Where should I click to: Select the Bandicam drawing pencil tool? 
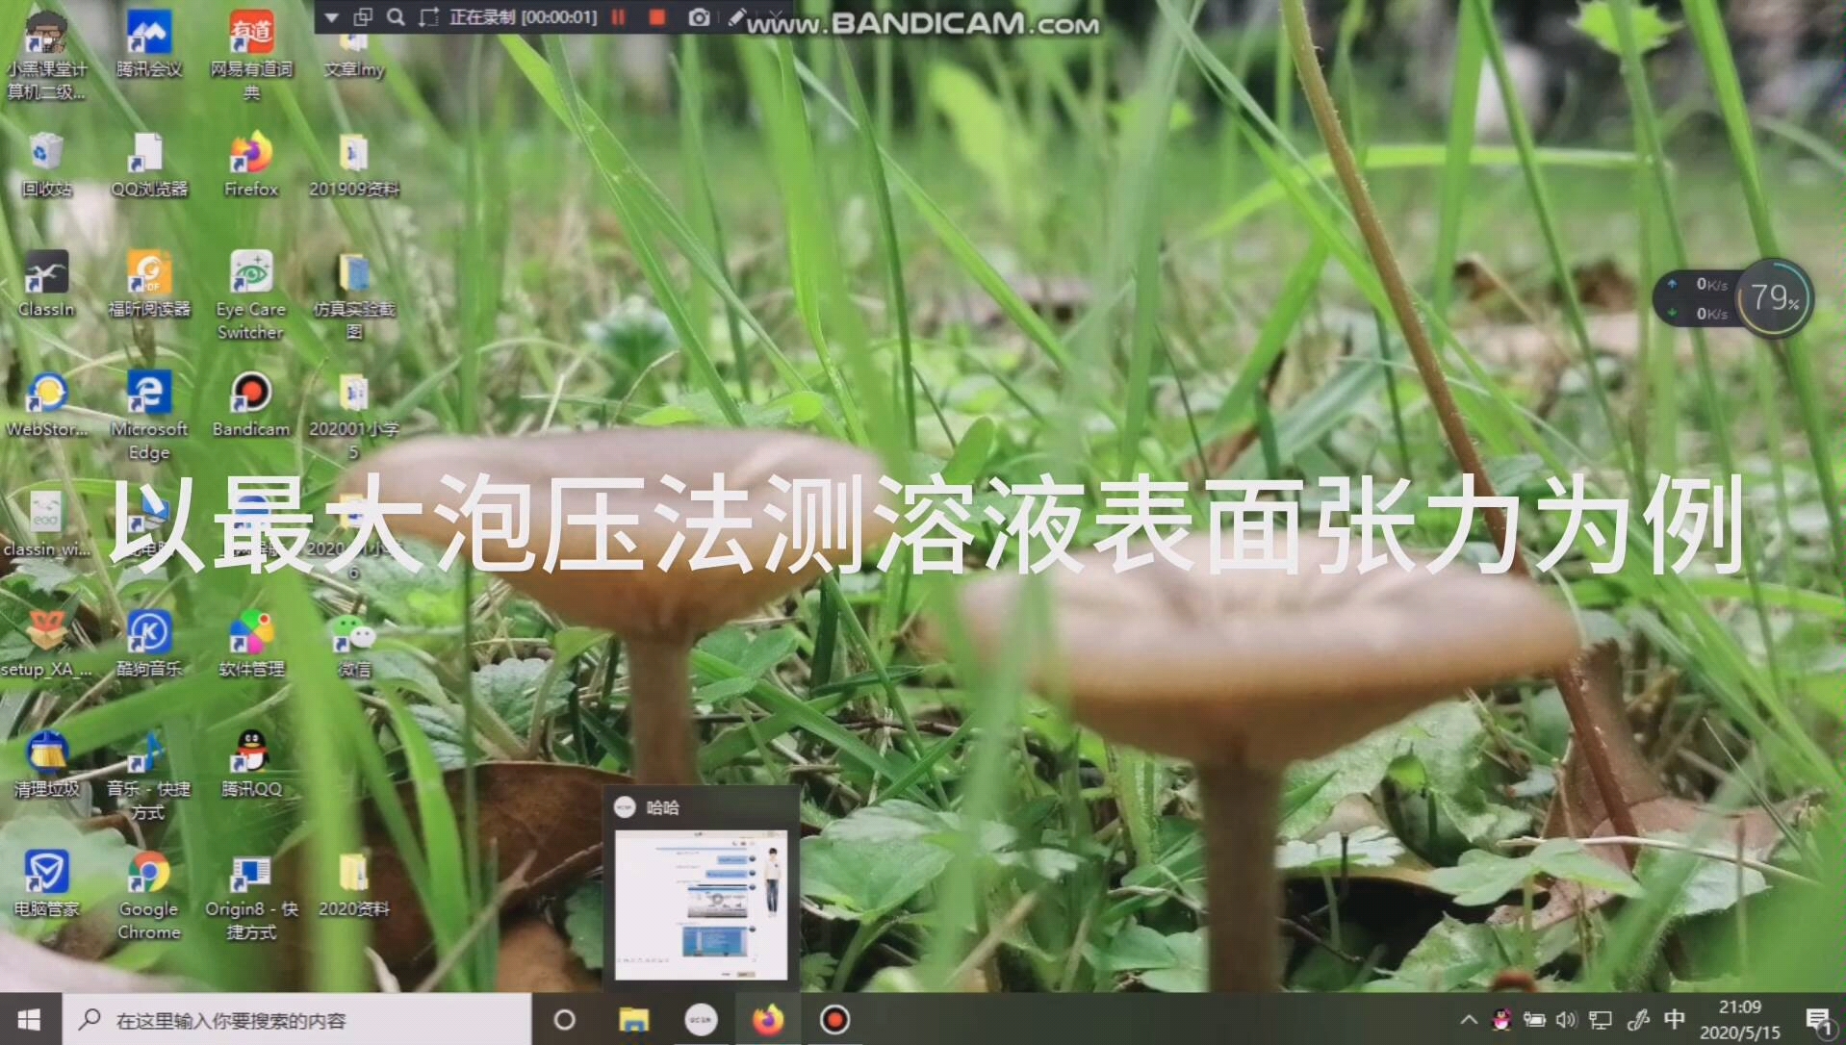pos(736,16)
